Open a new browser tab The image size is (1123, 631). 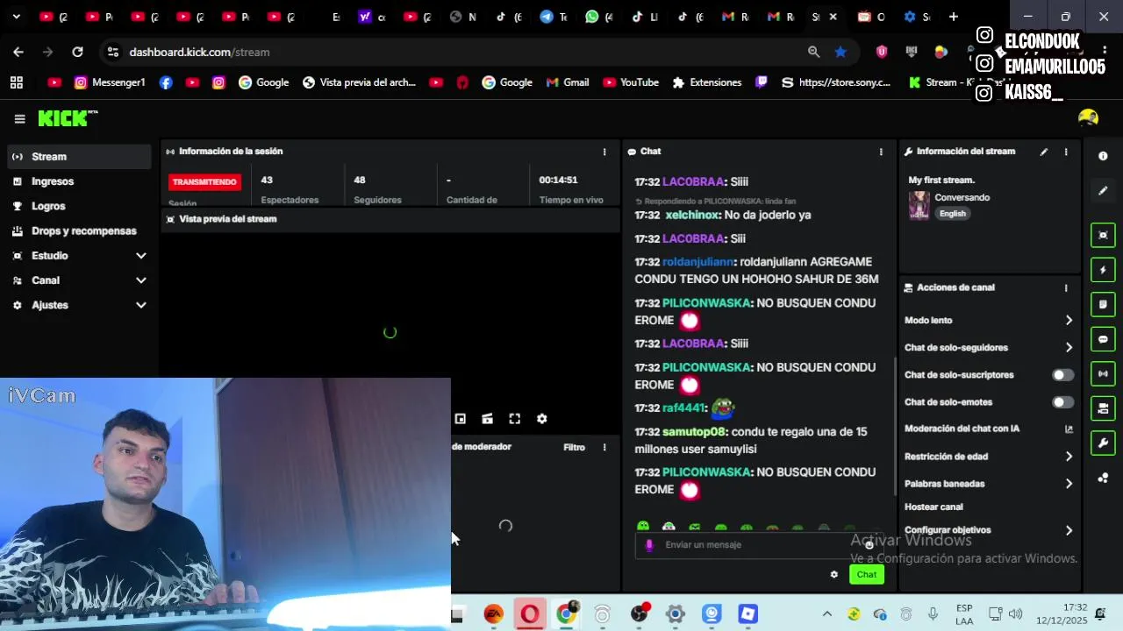[953, 17]
